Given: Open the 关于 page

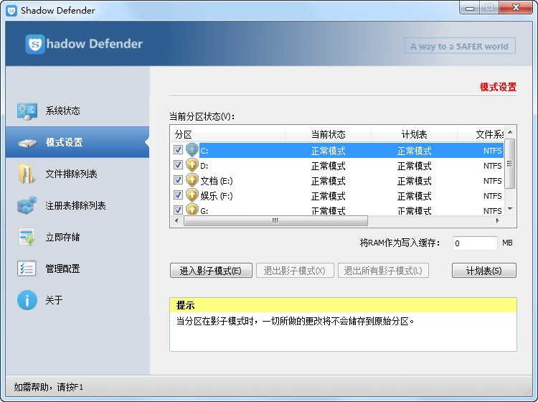Looking at the screenshot, I should tap(77, 300).
